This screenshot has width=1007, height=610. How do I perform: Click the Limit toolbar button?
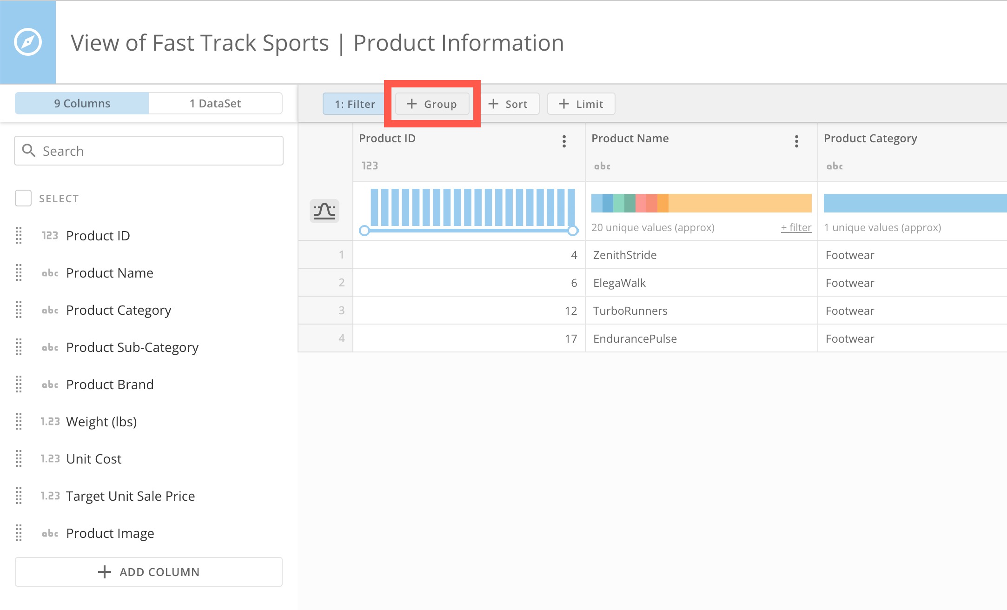point(581,104)
